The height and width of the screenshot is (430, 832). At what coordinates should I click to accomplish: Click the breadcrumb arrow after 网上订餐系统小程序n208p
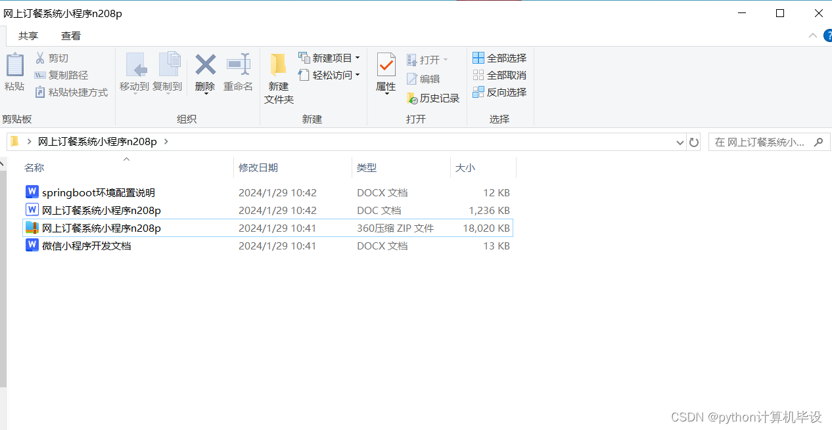[x=166, y=141]
